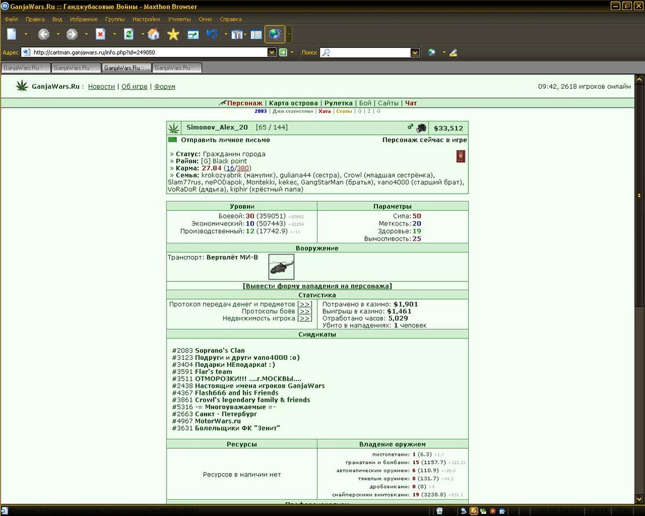This screenshot has width=645, height=516.
Task: Click the Back navigation arrow
Action: (x=44, y=34)
